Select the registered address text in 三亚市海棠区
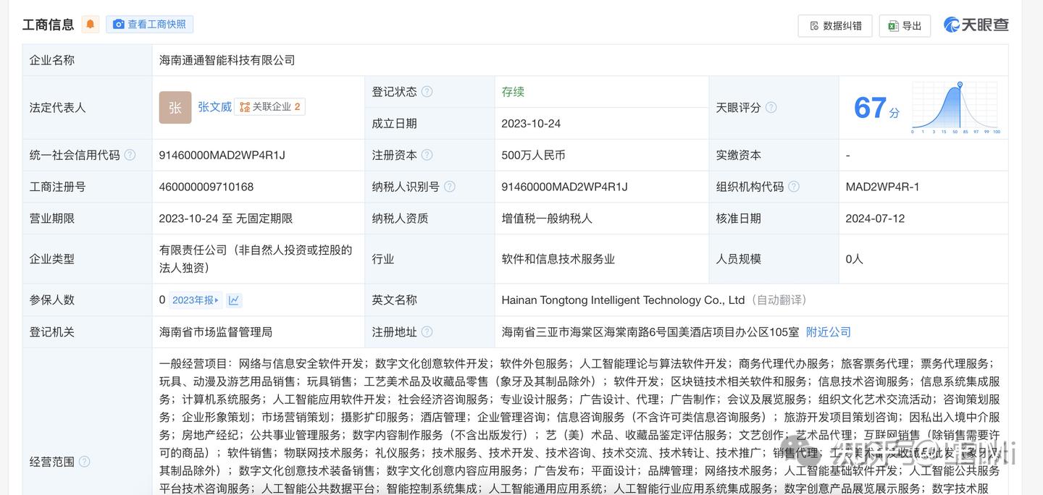 [650, 332]
